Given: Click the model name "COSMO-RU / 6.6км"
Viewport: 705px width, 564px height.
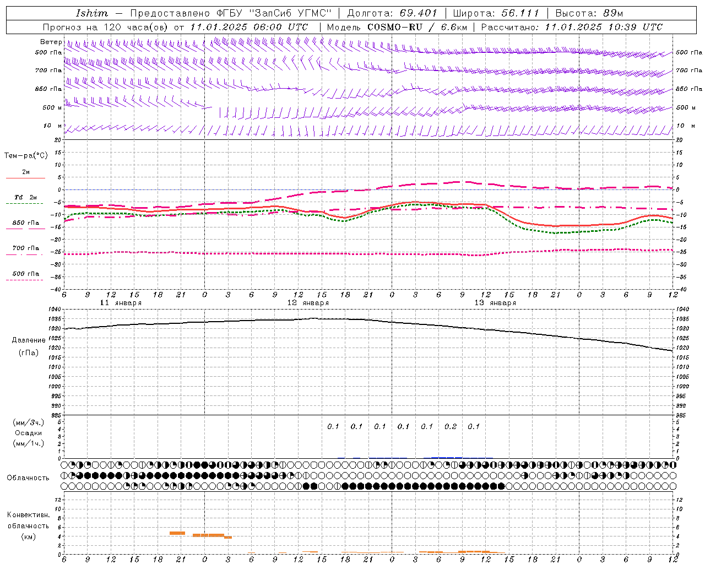Looking at the screenshot, I should [417, 26].
